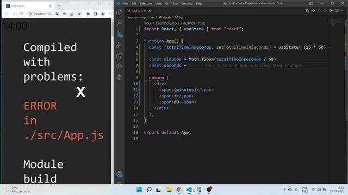
Task: Customize layout from the title bar icon
Action: (x=311, y=3)
